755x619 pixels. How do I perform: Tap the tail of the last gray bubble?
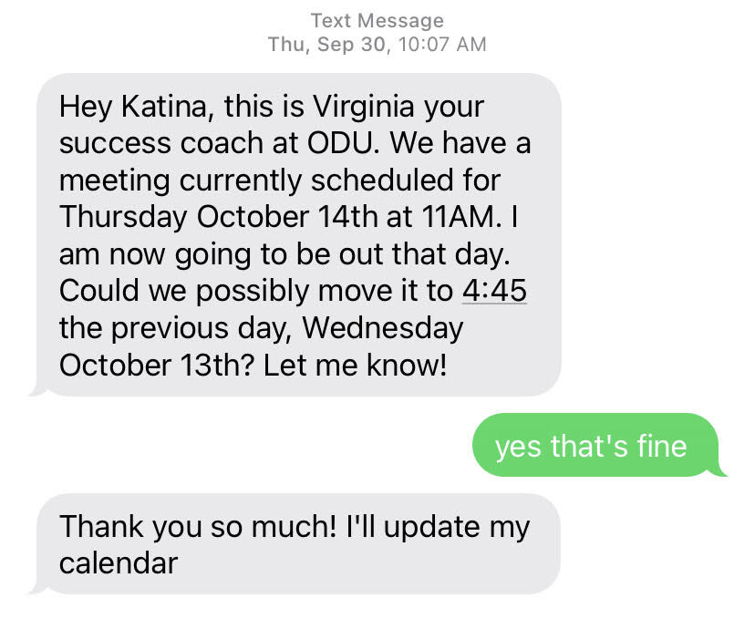click(x=36, y=589)
